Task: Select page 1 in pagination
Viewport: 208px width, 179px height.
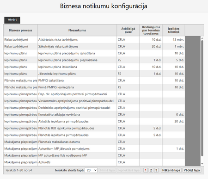Action: pyautogui.click(x=146, y=170)
